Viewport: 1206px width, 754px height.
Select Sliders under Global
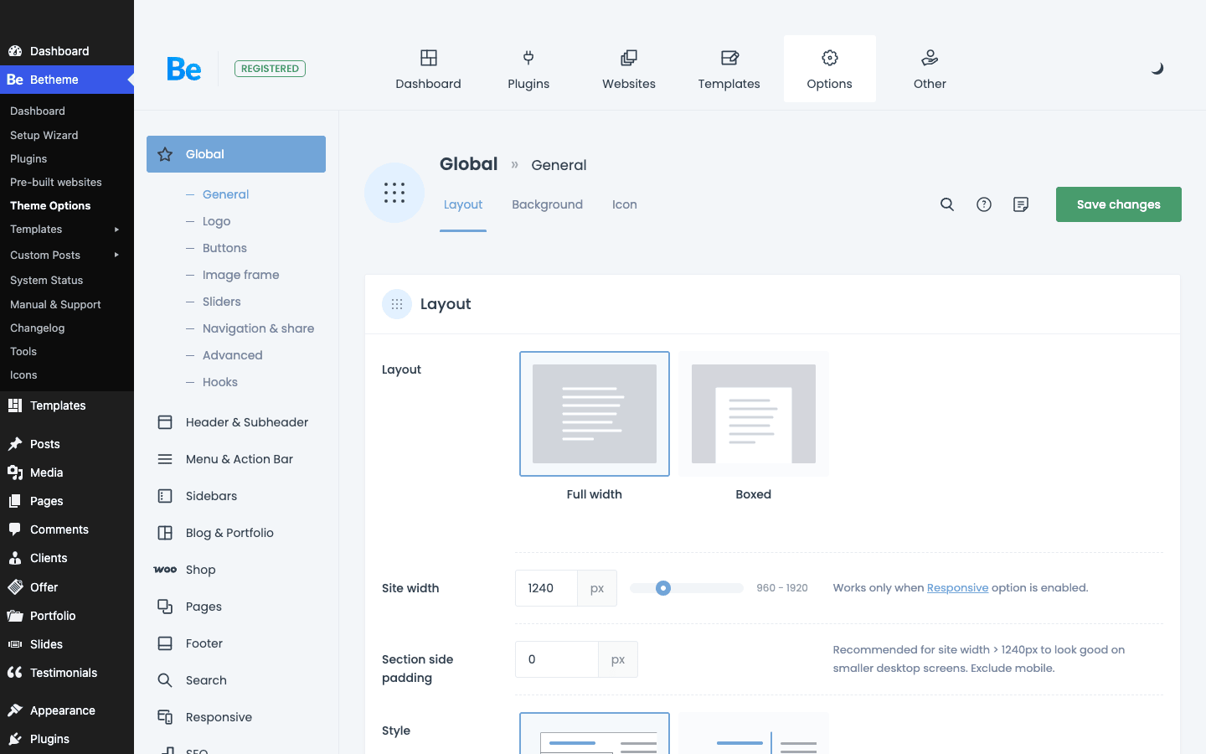[x=221, y=302]
